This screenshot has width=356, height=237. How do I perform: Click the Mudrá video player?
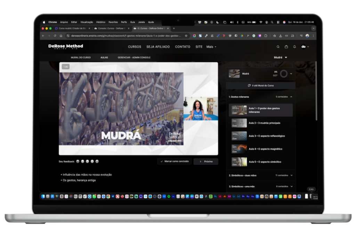coord(138,109)
